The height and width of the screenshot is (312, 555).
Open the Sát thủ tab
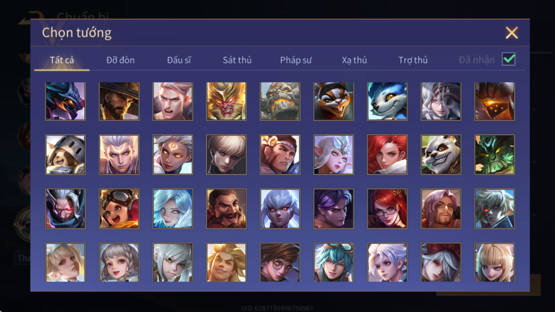[x=237, y=60]
